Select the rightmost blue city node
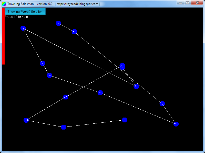 click(176, 124)
